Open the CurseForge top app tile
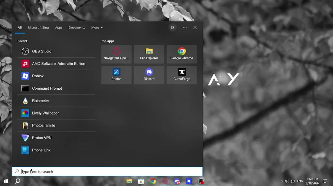Viewport: 333px width, 186px height. tap(182, 75)
